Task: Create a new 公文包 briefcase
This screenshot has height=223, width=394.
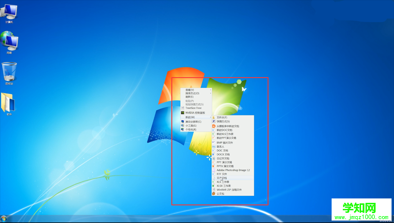Action: click(x=233, y=194)
